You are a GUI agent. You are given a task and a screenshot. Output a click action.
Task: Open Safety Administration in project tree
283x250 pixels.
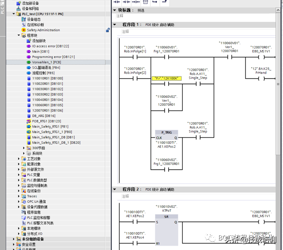click(43, 30)
